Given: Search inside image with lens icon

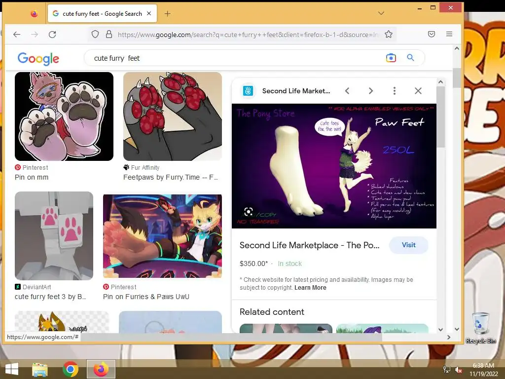Looking at the screenshot, I should coord(249,212).
